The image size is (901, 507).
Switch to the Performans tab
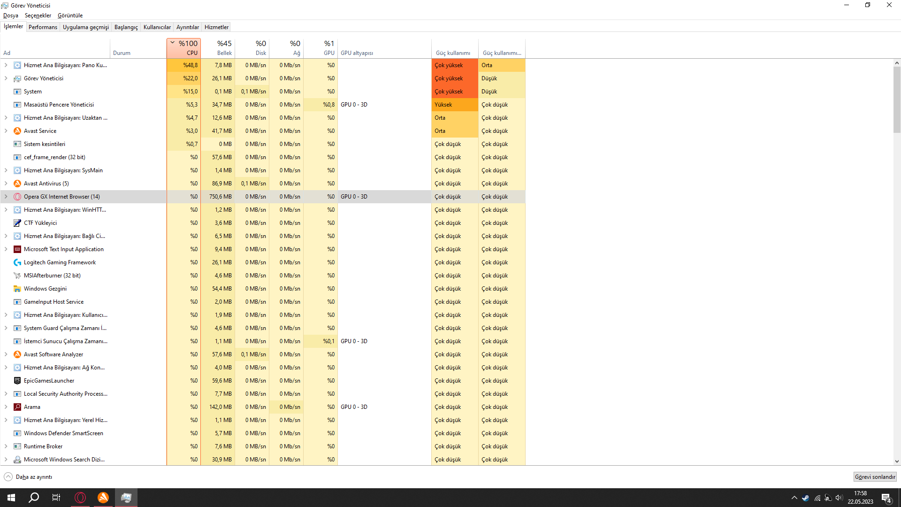43,27
